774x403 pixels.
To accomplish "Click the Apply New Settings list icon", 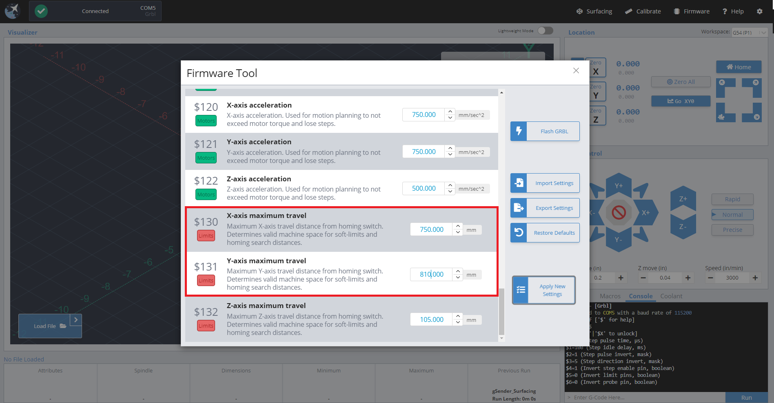I will [521, 290].
